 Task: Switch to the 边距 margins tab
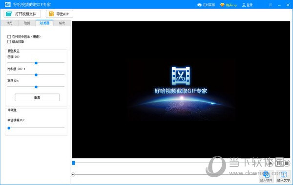[27, 23]
